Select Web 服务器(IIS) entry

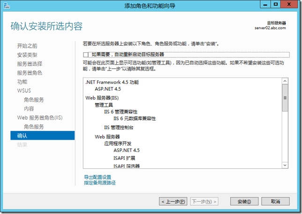pos(102,98)
